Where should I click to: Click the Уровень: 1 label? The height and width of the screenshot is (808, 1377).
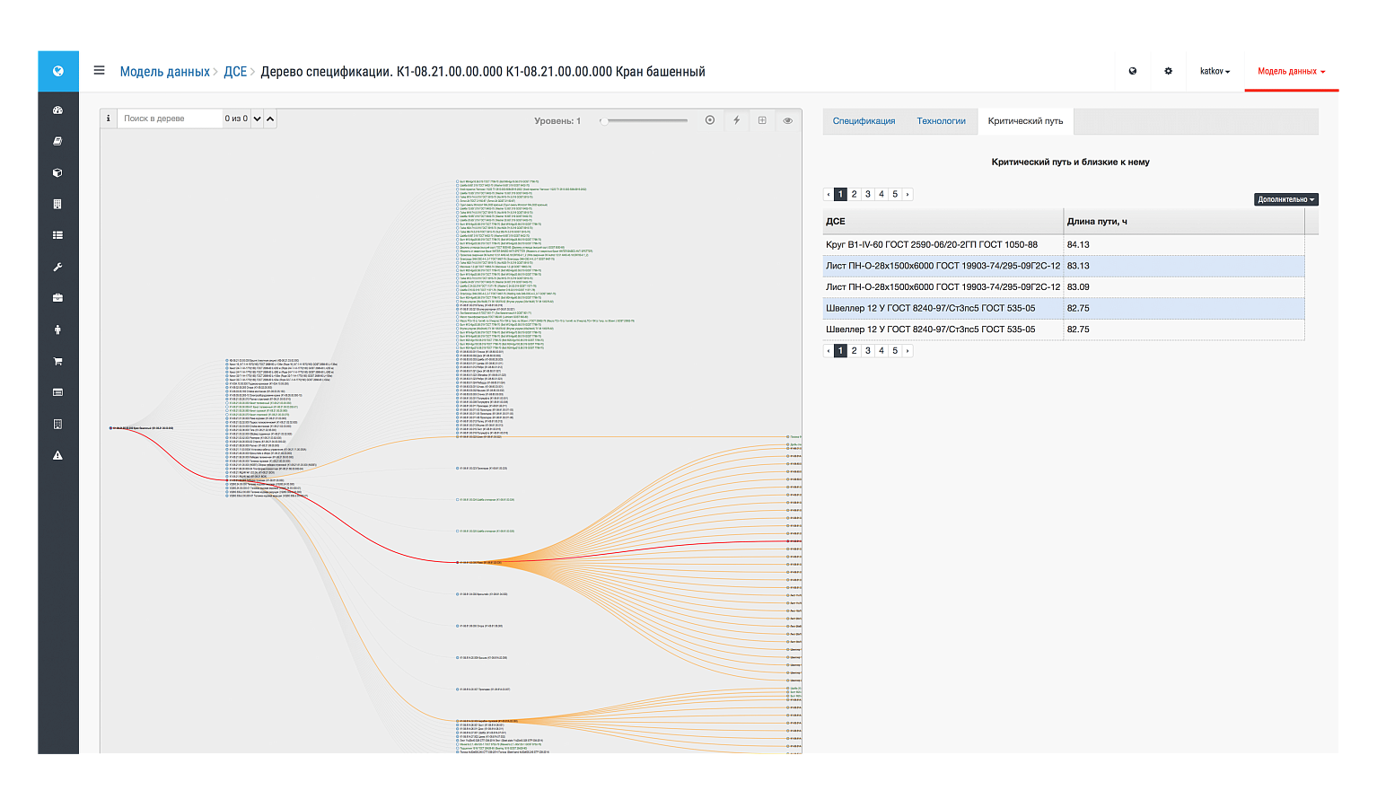coord(557,120)
